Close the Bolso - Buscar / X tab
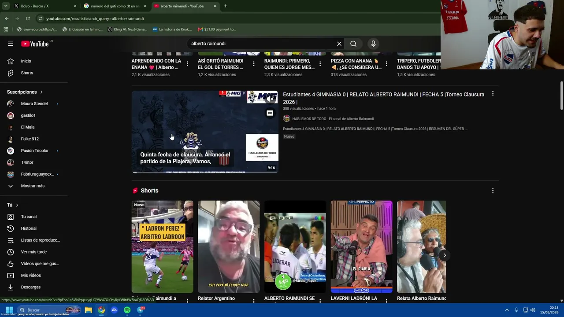Image resolution: width=564 pixels, height=317 pixels. coord(75,6)
